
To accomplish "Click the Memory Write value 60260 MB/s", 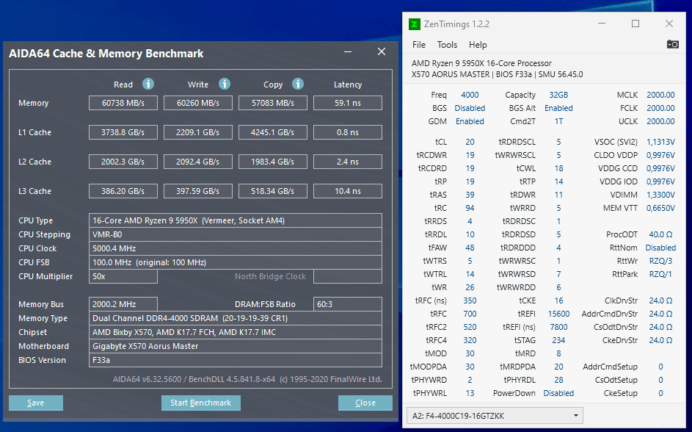I will pyautogui.click(x=197, y=103).
